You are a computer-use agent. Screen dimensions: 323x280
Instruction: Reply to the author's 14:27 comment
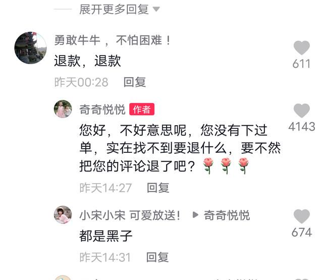(x=158, y=188)
